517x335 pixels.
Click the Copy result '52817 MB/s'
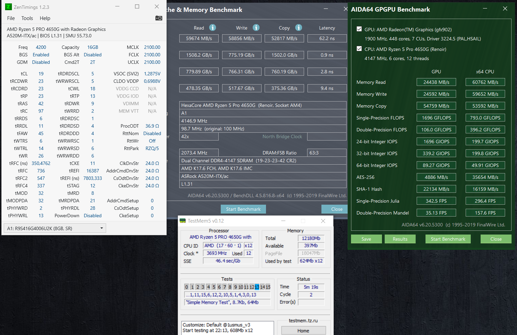(x=284, y=38)
